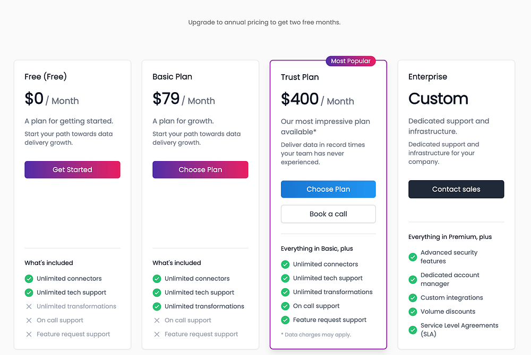Click the Book a call button
The height and width of the screenshot is (355, 531).
tap(328, 214)
